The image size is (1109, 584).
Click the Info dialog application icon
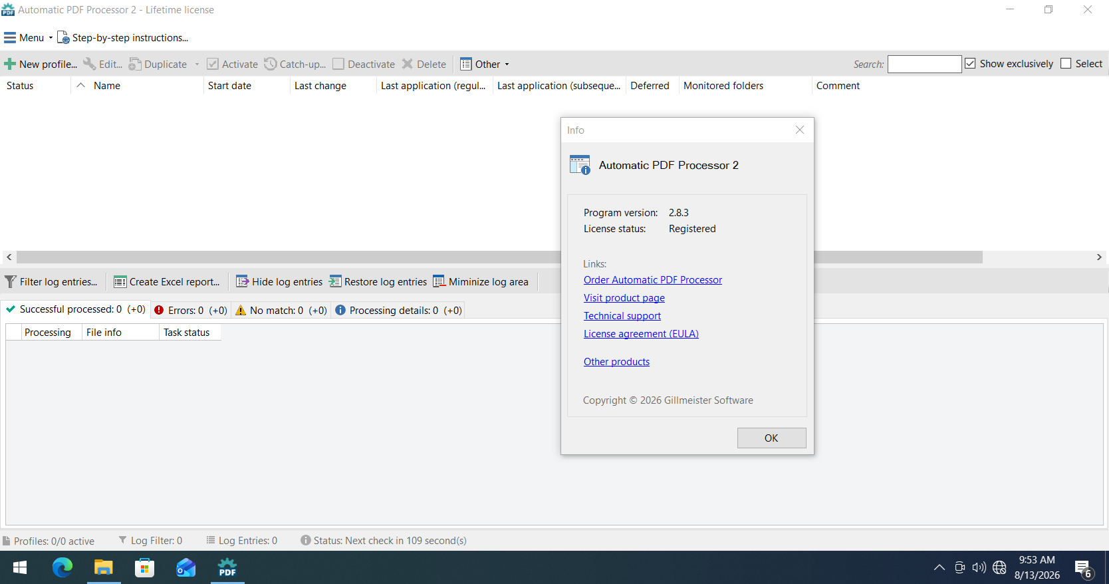[x=580, y=165]
